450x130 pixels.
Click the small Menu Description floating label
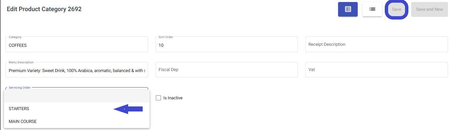click(21, 62)
